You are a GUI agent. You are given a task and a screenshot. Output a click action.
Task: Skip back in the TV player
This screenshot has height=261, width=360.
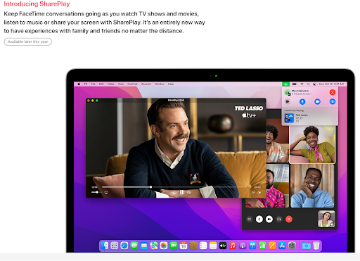tap(174, 192)
